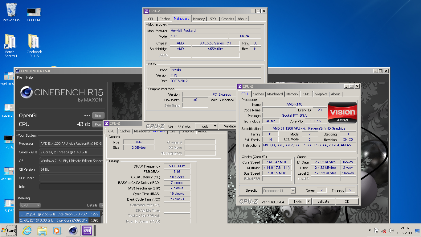
Task: Click the Hewlett-Packard manufacturer field
Action: tap(215, 31)
